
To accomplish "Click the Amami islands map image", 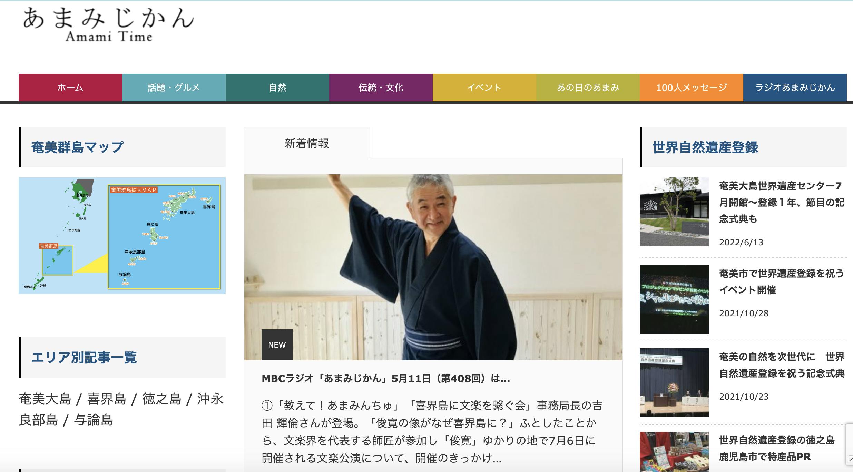I will pos(122,236).
